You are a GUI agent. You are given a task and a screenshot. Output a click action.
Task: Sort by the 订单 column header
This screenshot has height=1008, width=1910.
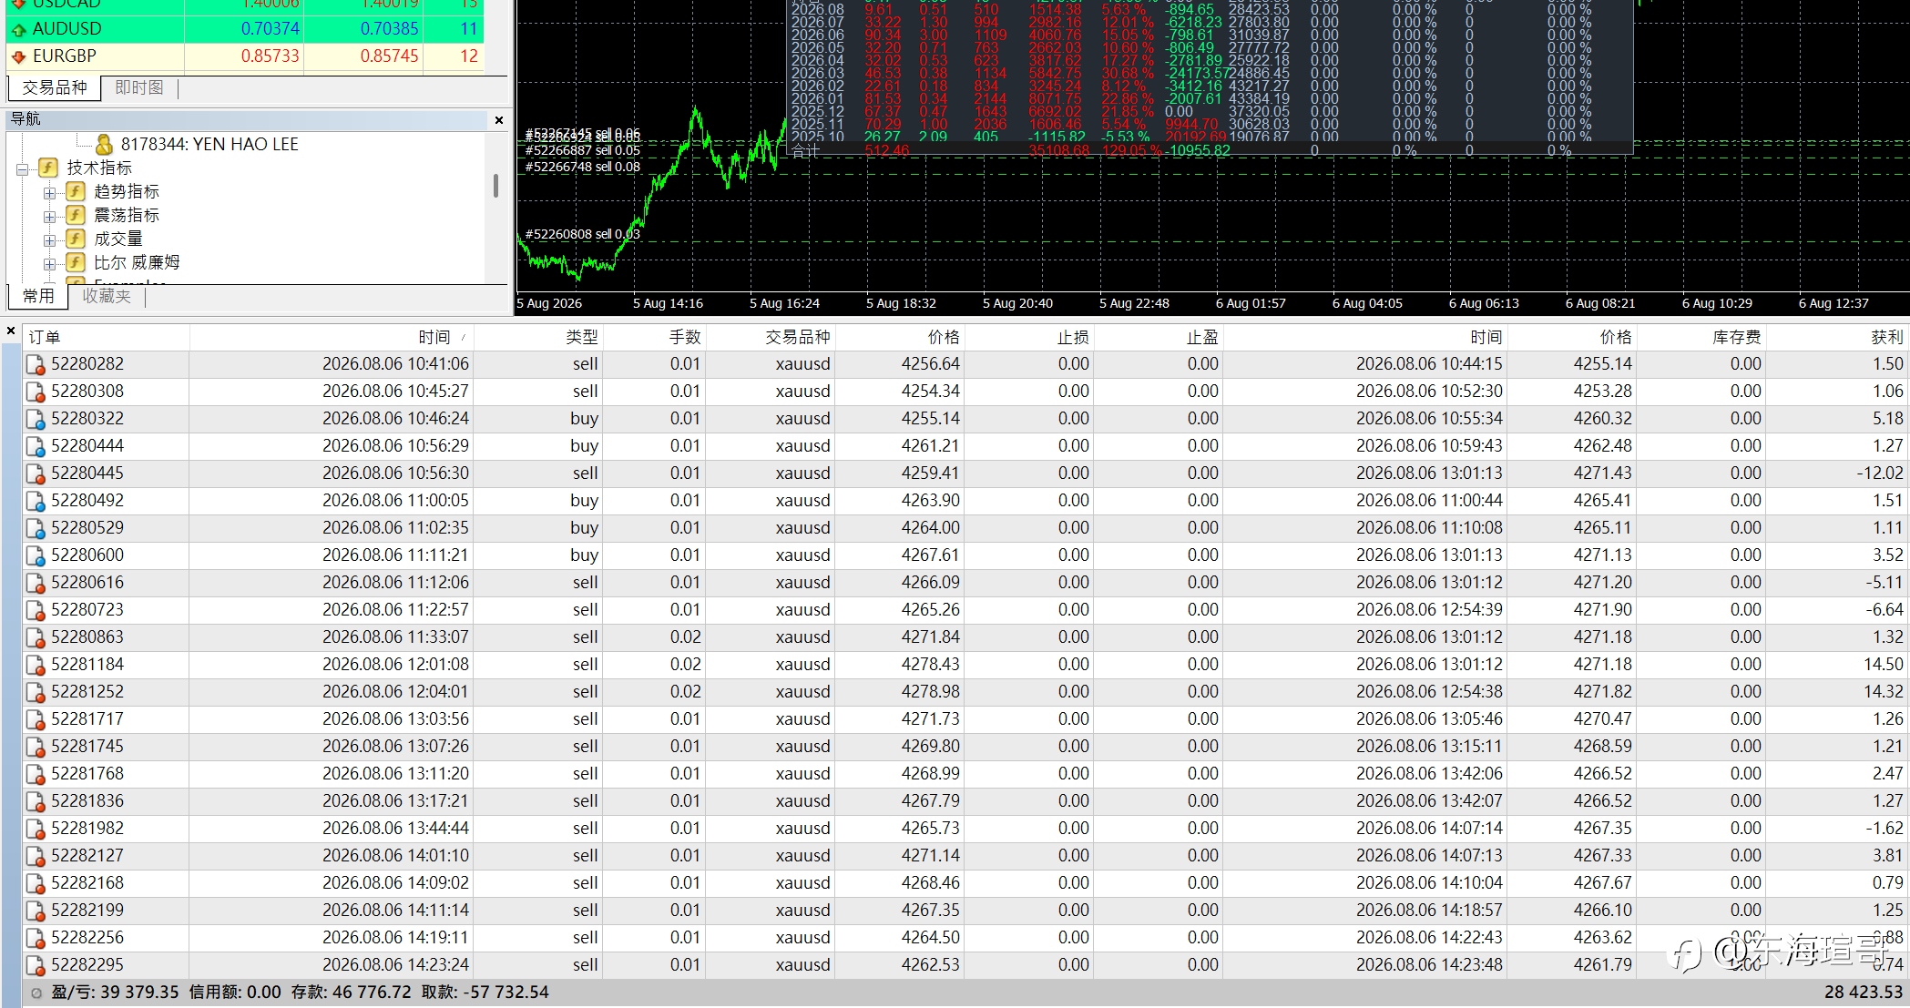(106, 337)
